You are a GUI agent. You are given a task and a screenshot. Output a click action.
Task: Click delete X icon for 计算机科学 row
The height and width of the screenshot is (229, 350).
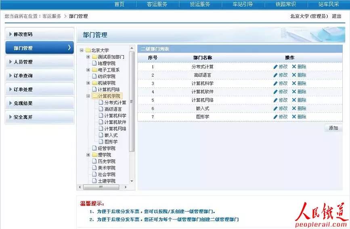[x=294, y=83]
